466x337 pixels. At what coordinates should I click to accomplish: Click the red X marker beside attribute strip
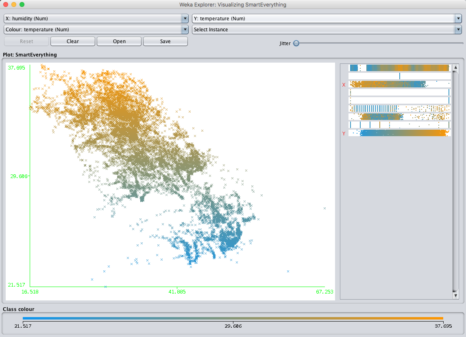pyautogui.click(x=344, y=85)
